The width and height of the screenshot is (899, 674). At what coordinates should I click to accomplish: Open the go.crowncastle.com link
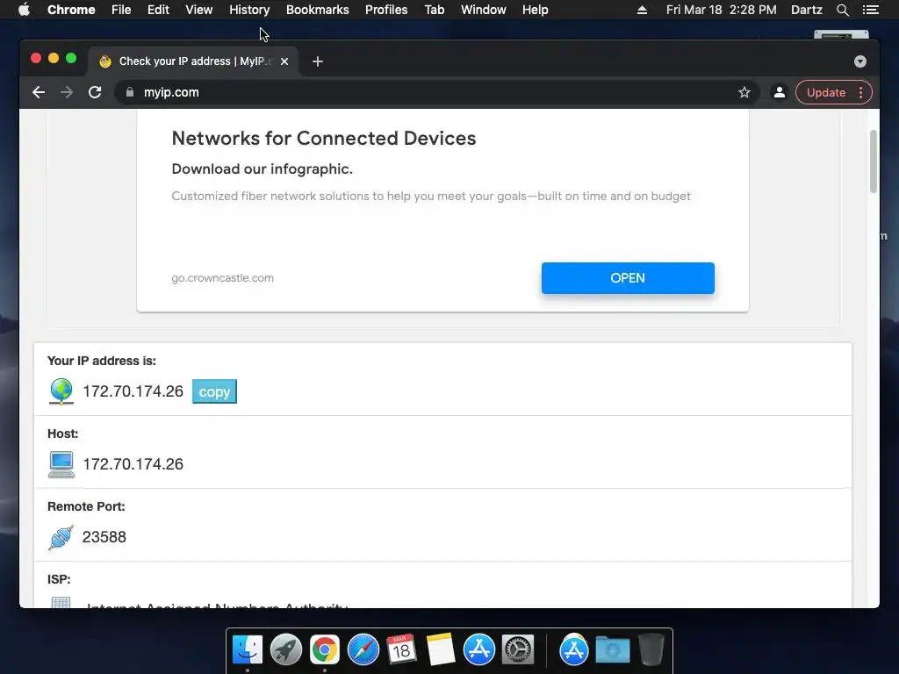[x=222, y=278]
